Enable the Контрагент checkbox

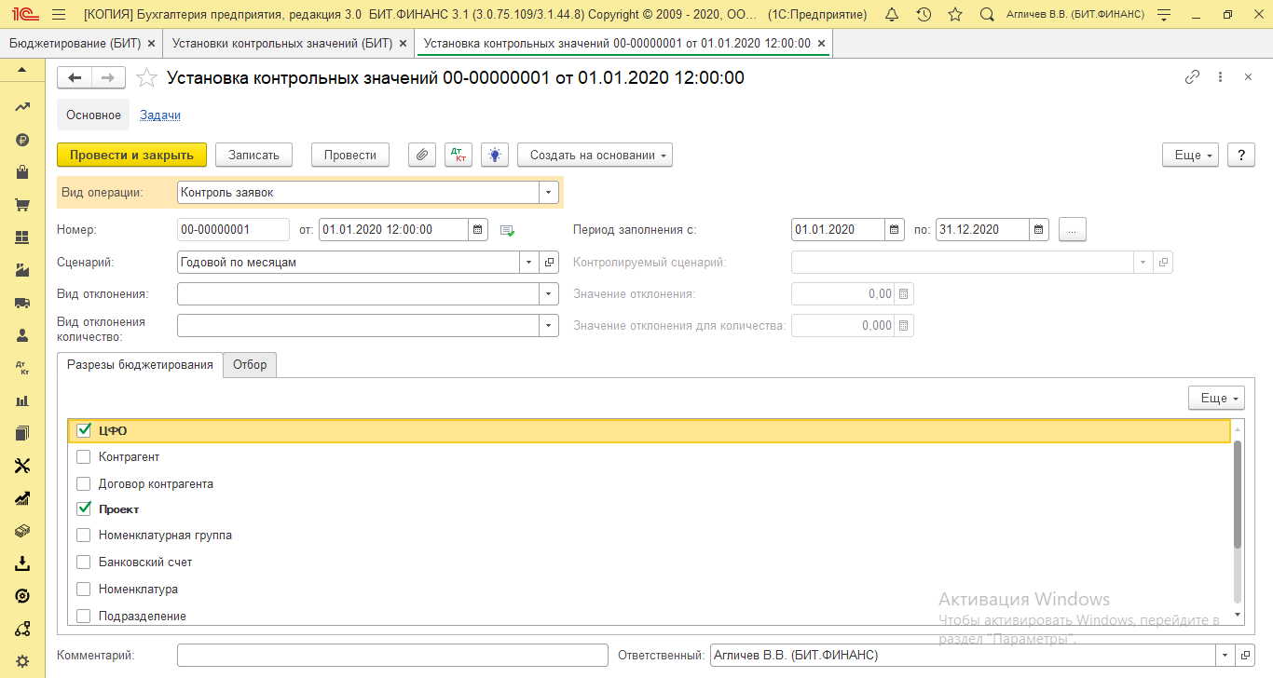(84, 457)
